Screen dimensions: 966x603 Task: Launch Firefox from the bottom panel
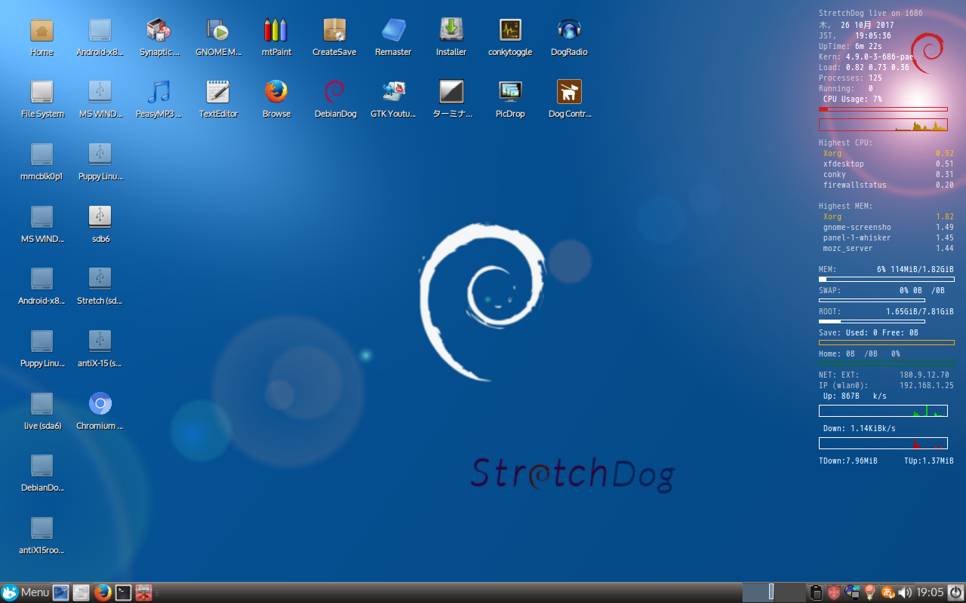pyautogui.click(x=103, y=592)
